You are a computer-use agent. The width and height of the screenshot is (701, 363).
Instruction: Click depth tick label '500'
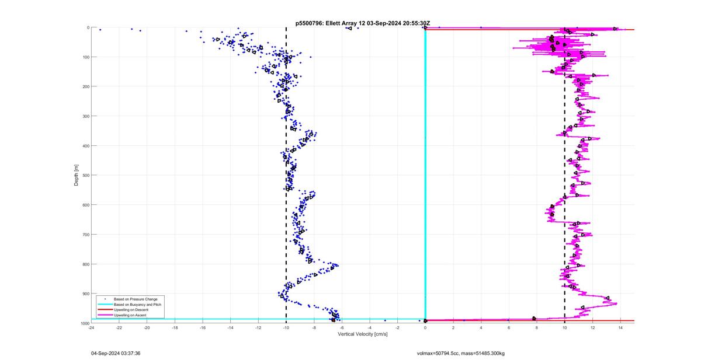point(85,175)
